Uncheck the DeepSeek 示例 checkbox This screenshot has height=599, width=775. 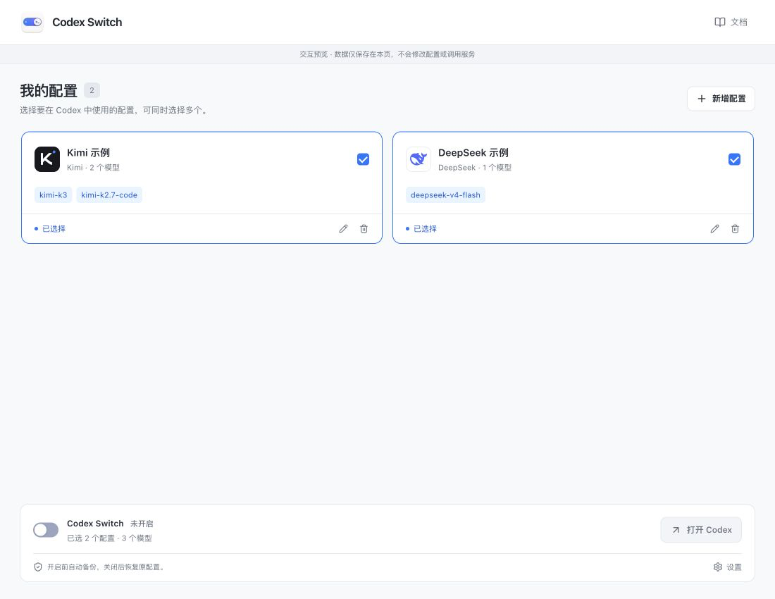click(734, 159)
